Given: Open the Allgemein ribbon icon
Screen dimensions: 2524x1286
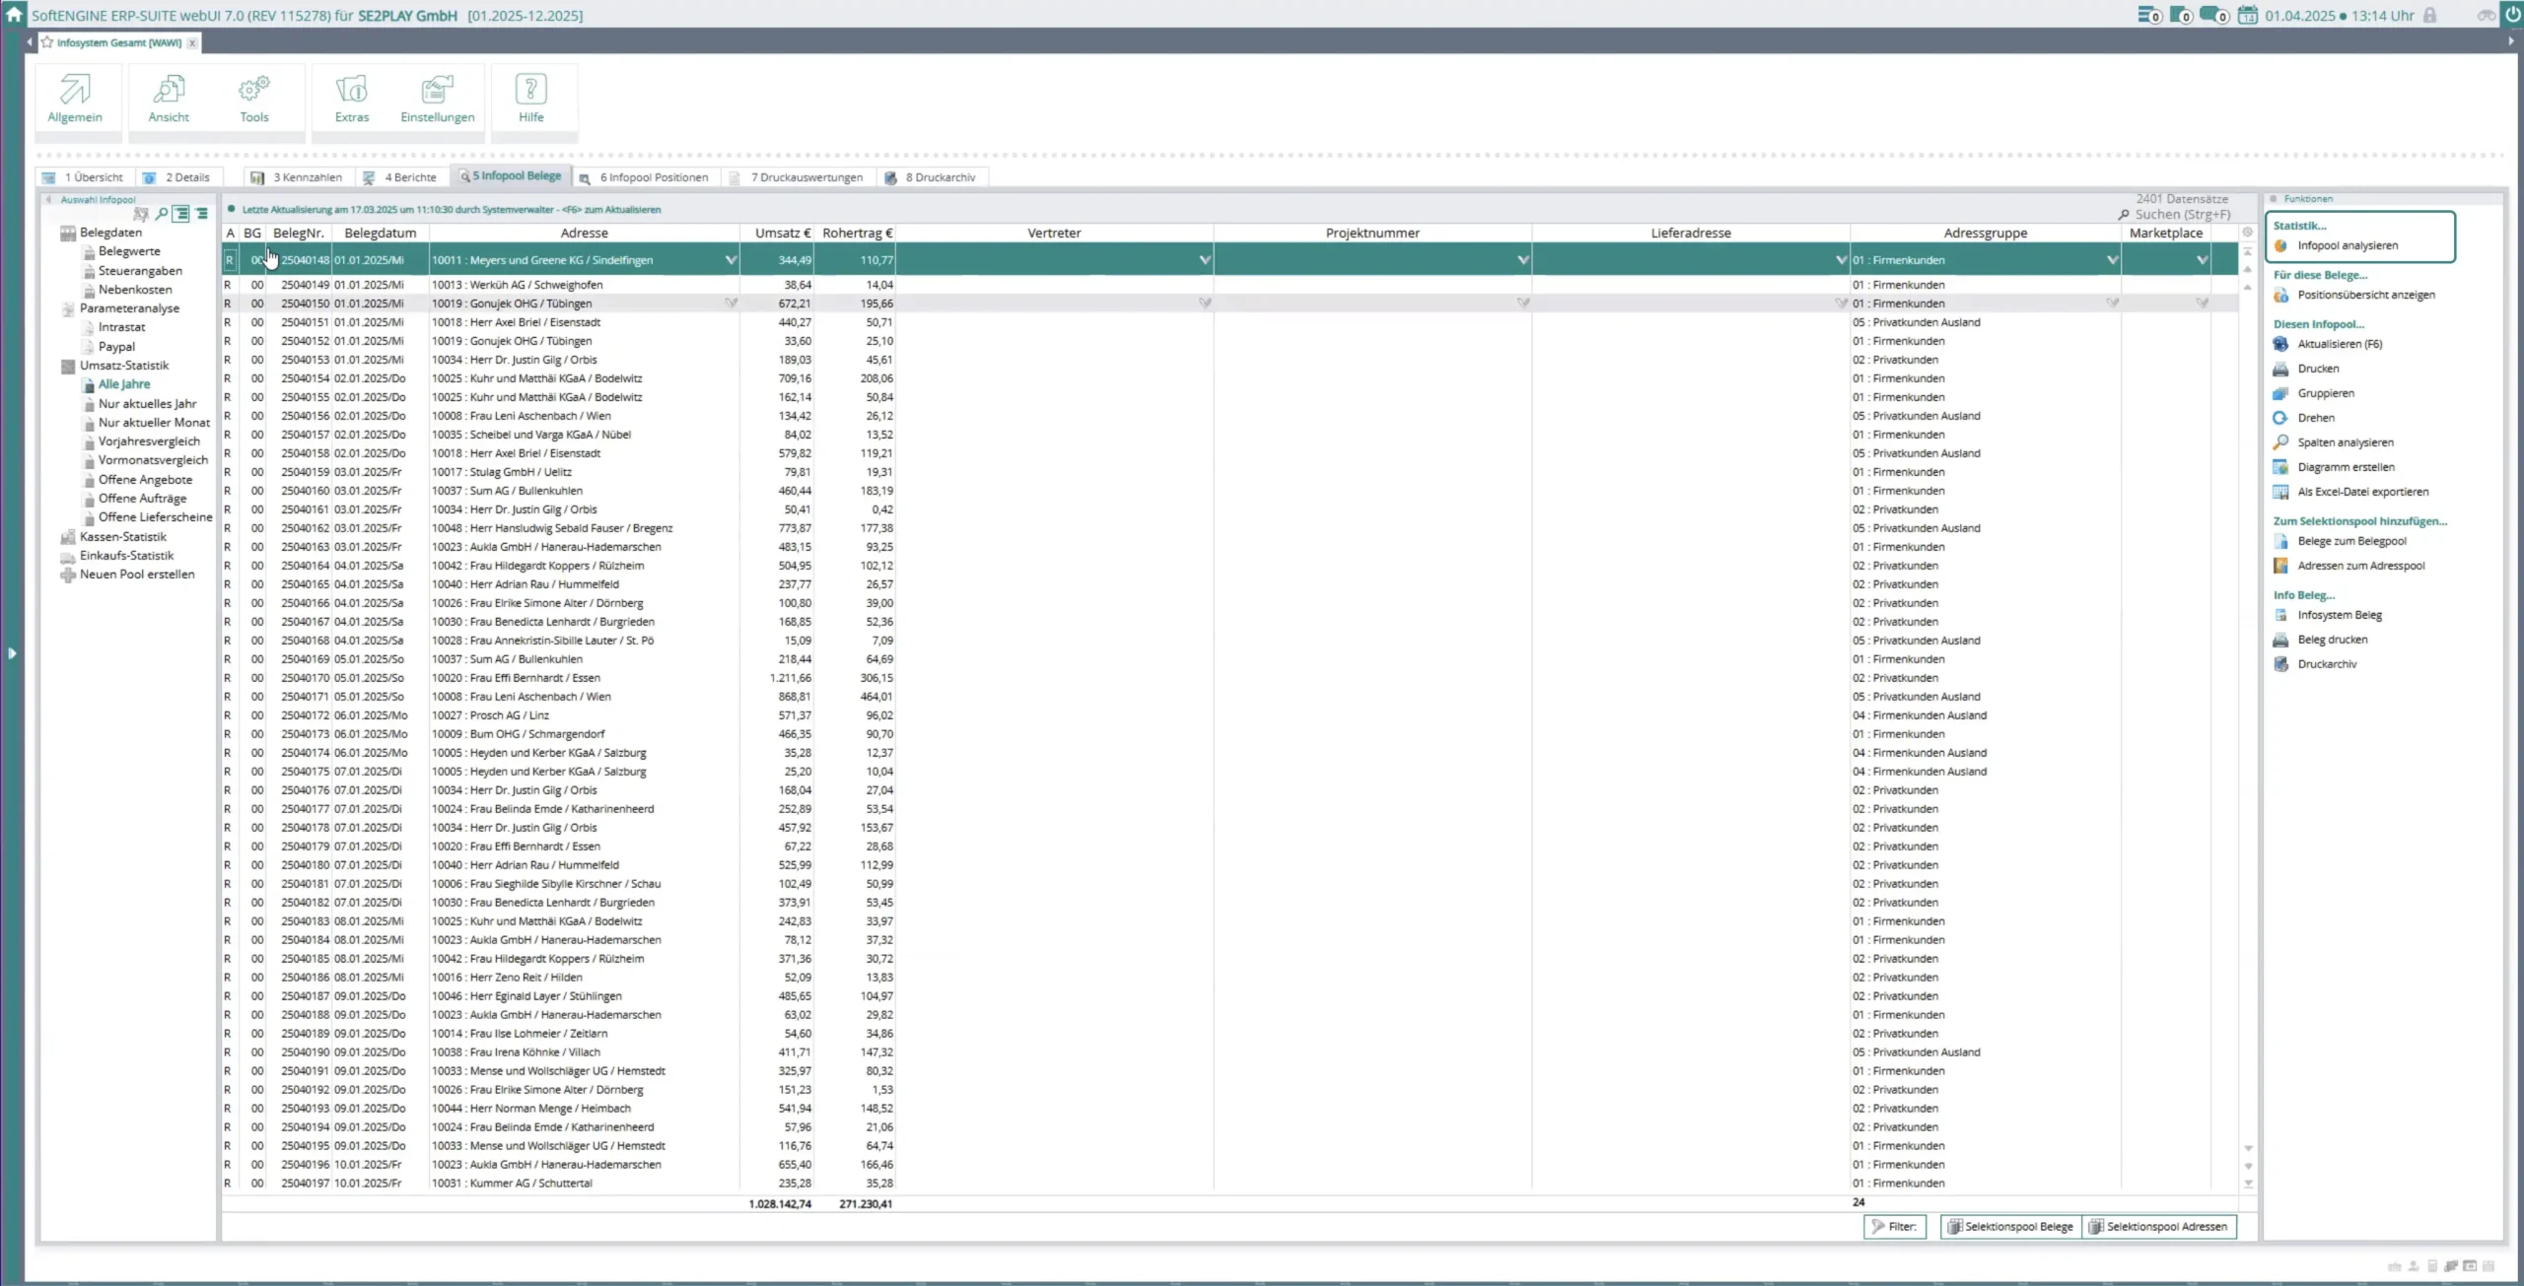Looking at the screenshot, I should coord(75,90).
